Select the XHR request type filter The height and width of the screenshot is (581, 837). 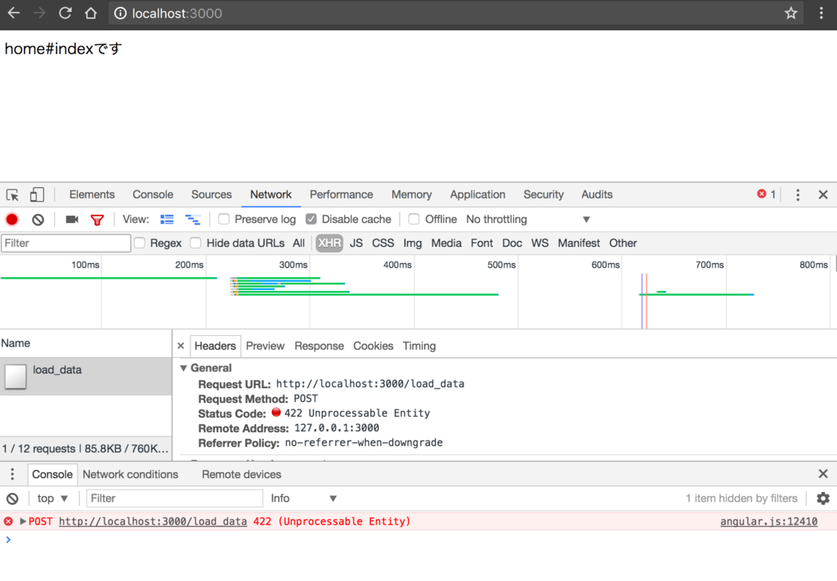(x=329, y=244)
